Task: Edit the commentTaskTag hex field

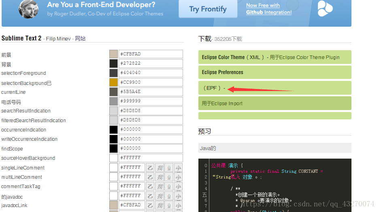Action: tap(132, 186)
